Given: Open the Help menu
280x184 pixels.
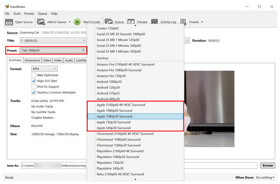Looking at the screenshot, I should pos(54,14).
